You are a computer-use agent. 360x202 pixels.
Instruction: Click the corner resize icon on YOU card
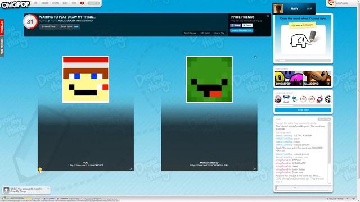click(x=131, y=169)
